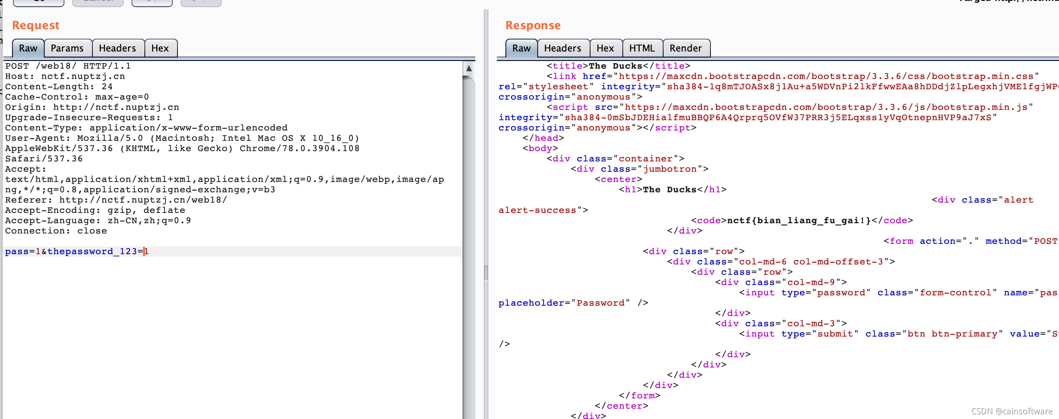This screenshot has height=419, width=1059.
Task: Click the col-md-6 col-md-offset-3 div line
Action: 781,262
